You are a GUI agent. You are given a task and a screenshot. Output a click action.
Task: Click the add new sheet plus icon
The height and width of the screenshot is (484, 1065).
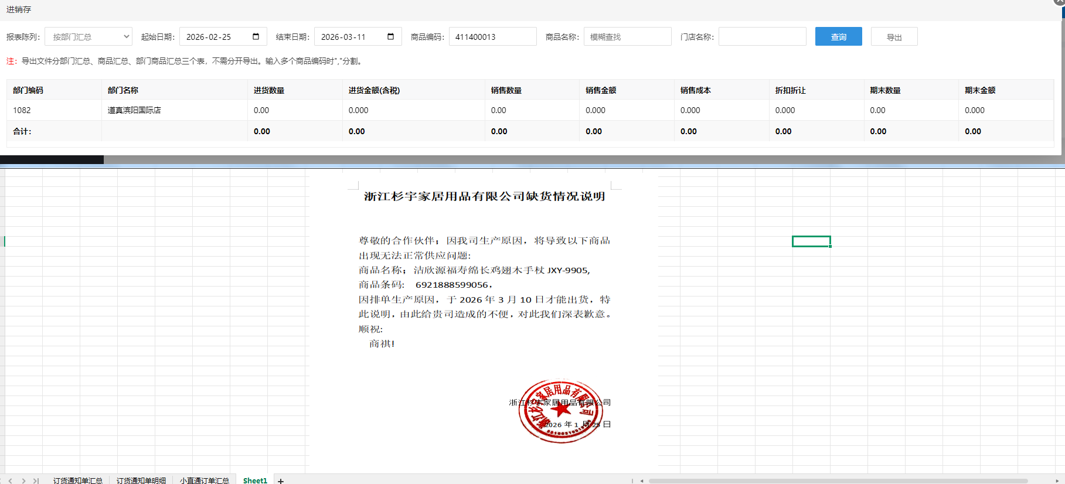pyautogui.click(x=281, y=480)
